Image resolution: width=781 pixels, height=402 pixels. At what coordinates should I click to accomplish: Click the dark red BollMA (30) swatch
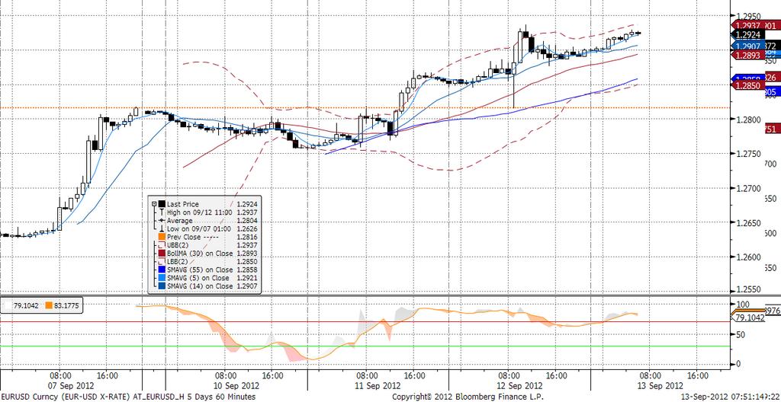click(162, 254)
